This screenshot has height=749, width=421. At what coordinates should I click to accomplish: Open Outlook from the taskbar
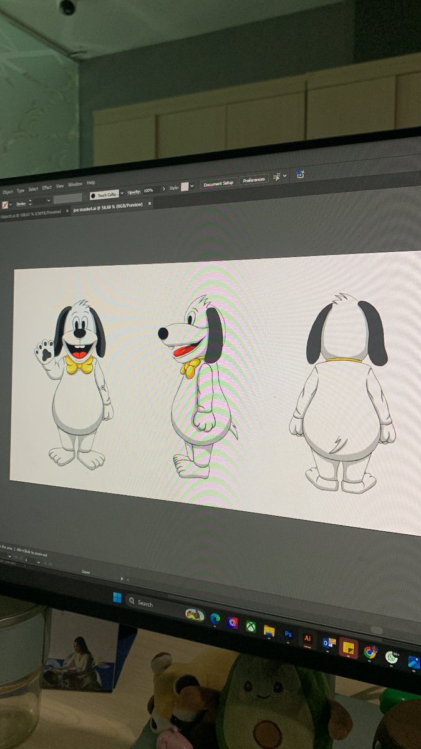click(x=328, y=642)
